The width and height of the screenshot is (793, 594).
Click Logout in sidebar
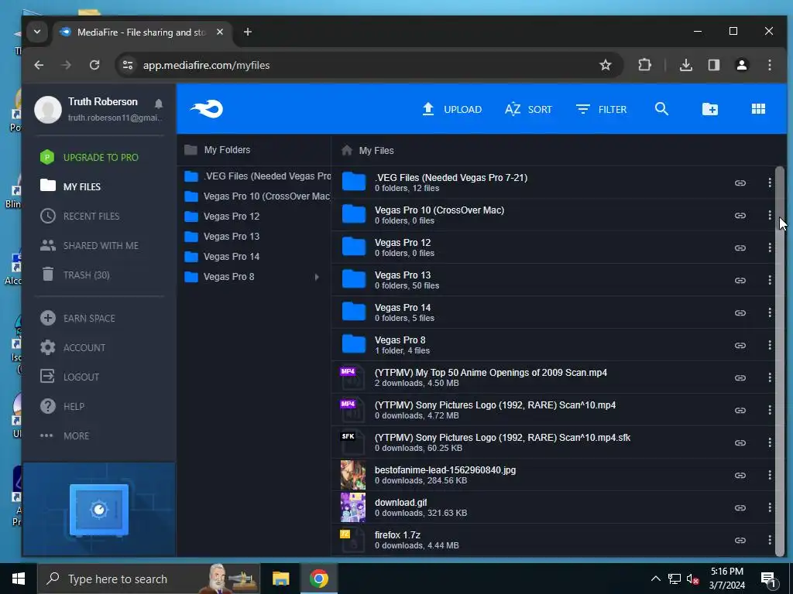[70, 377]
